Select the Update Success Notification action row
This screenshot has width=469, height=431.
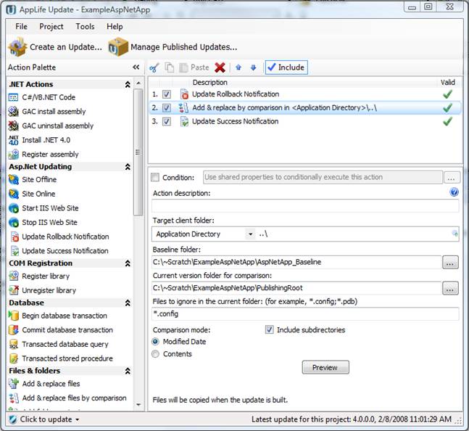[x=305, y=121]
